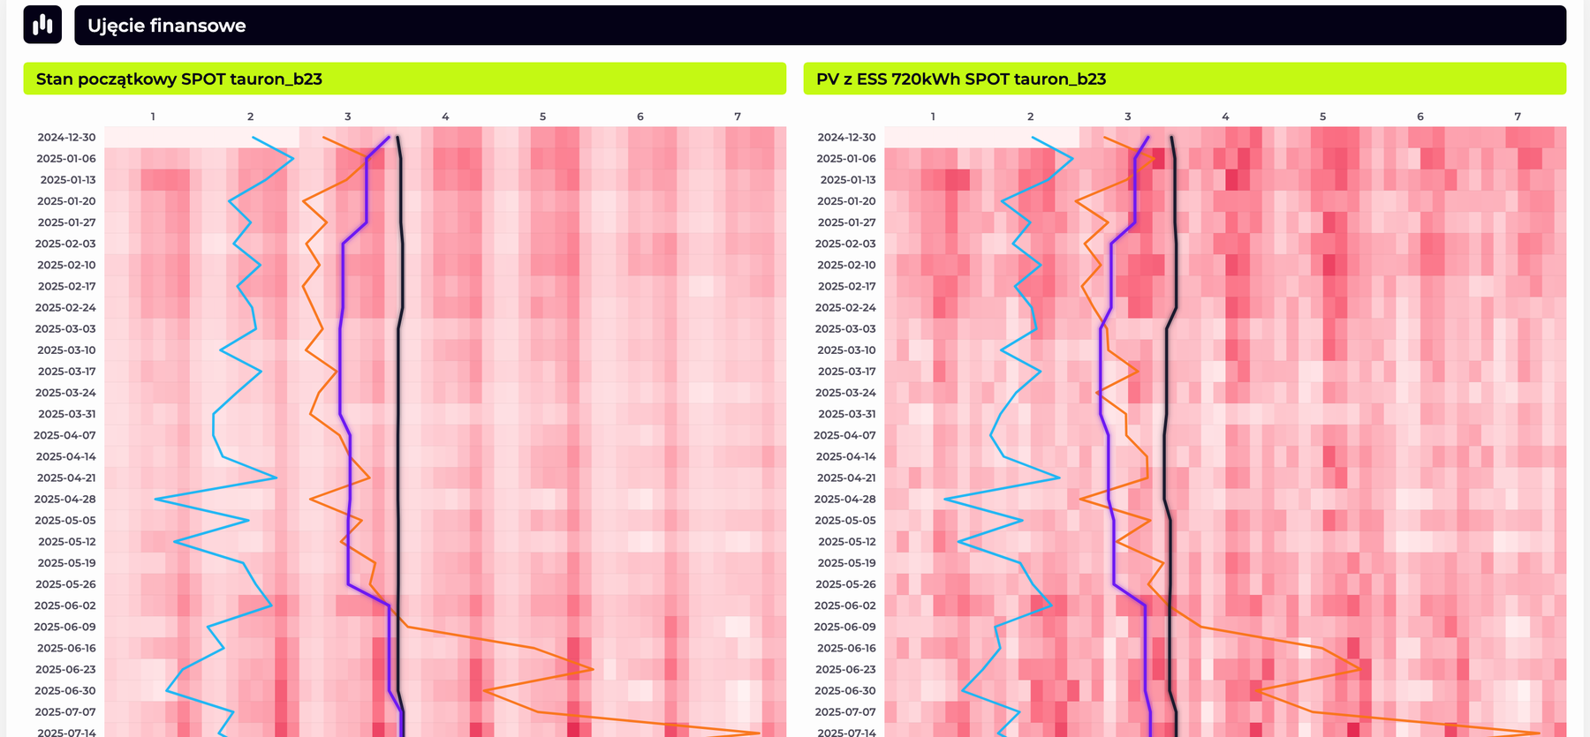
Task: Click date 2025-05-12 in Stan początkowy heatmap
Action: coord(67,541)
